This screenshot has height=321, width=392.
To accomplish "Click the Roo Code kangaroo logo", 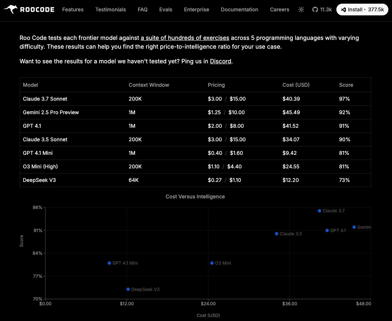I will click(29, 10).
